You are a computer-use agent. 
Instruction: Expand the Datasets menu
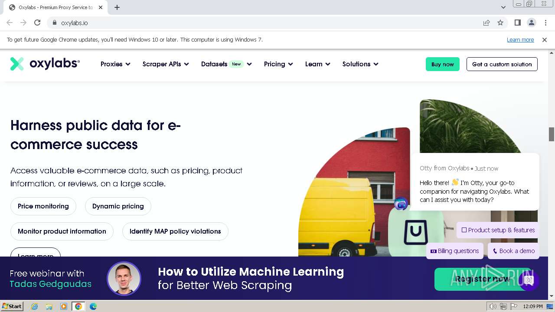226,64
